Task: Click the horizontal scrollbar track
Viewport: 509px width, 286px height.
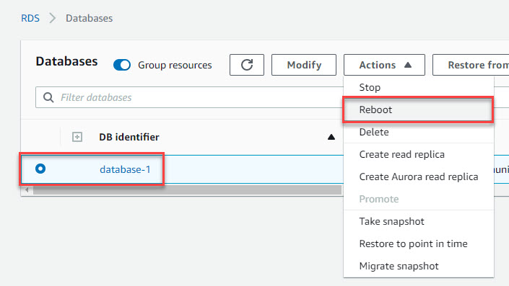Action: pyautogui.click(x=187, y=189)
